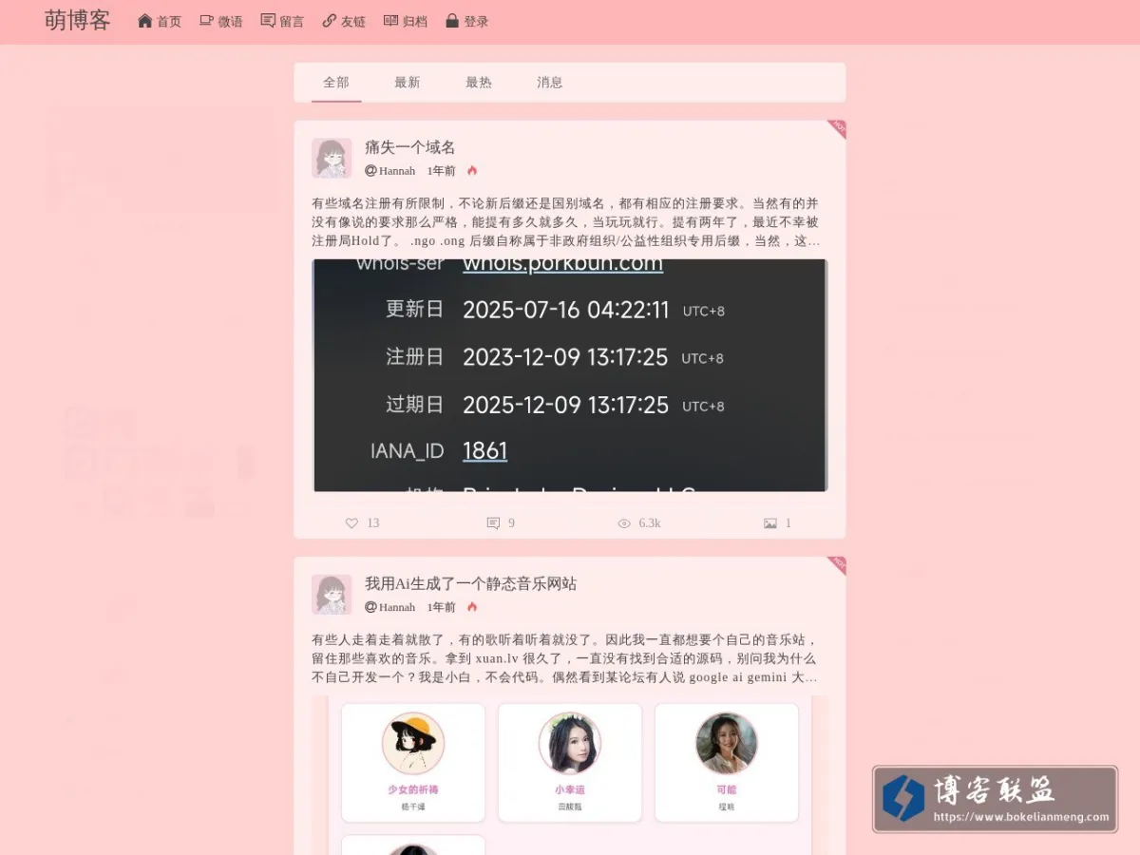Viewport: 1140px width, 855px height.
Task: Click the home icon beside 首页
Action: click(145, 20)
